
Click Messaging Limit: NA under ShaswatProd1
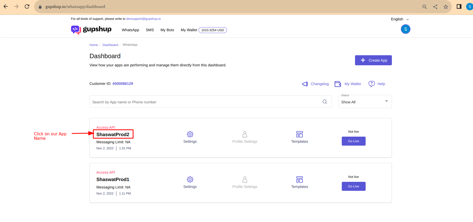coord(113,187)
